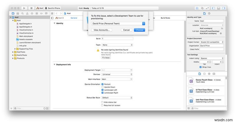Image resolution: width=236 pixels, height=123 pixels.
Task: Expand the Products folder
Action: 13,58
